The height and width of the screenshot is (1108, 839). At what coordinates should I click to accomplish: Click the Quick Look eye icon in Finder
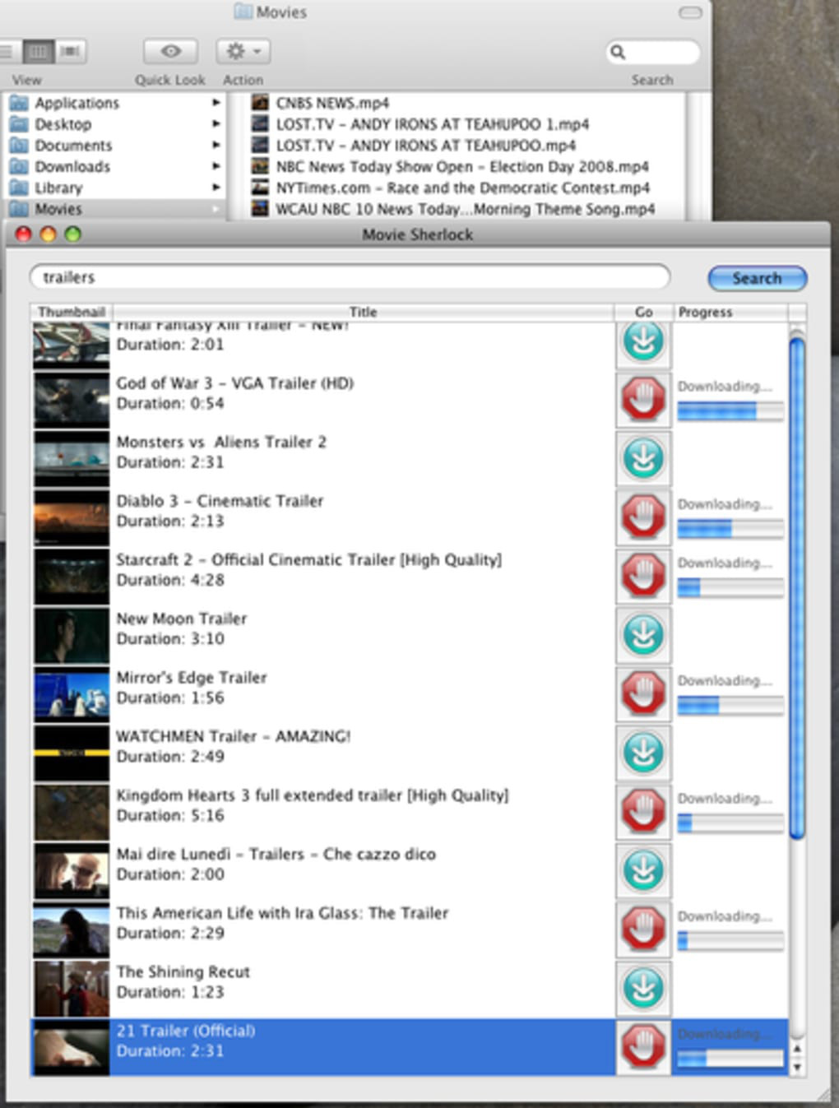click(x=170, y=51)
